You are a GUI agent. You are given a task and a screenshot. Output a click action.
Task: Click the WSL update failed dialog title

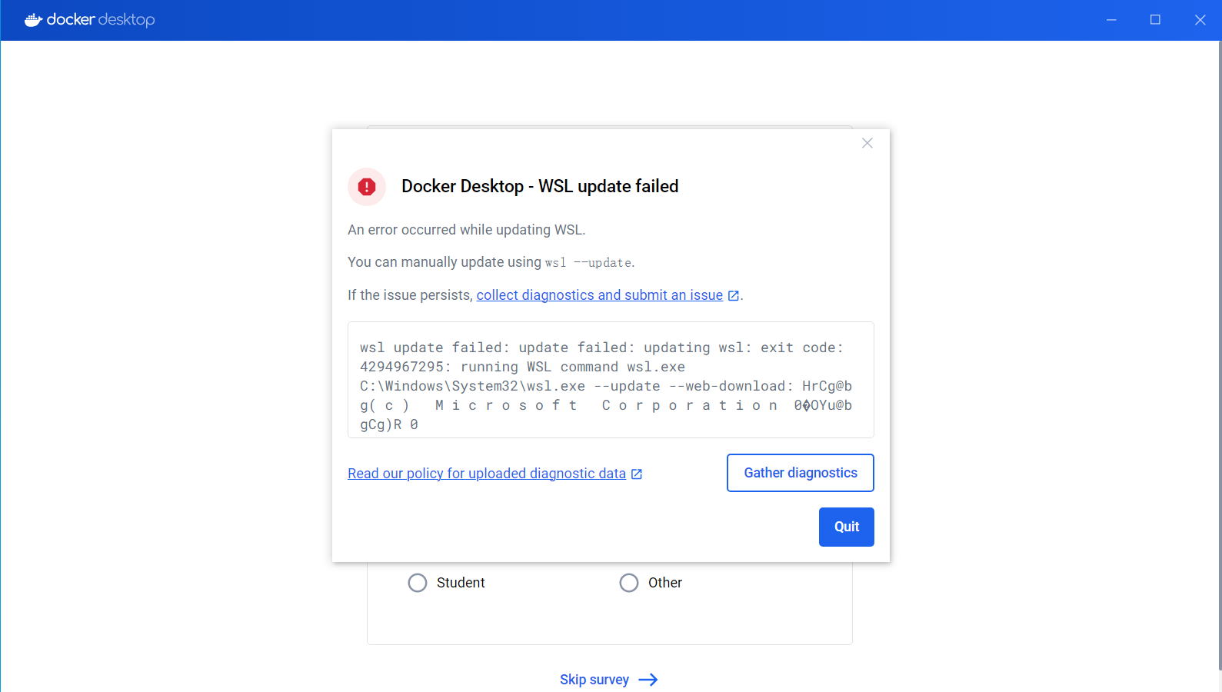[539, 186]
